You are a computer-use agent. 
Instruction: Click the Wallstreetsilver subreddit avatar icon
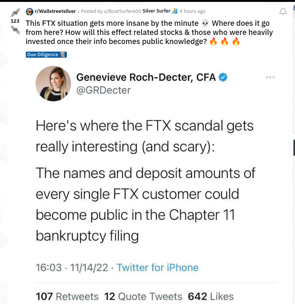point(30,12)
